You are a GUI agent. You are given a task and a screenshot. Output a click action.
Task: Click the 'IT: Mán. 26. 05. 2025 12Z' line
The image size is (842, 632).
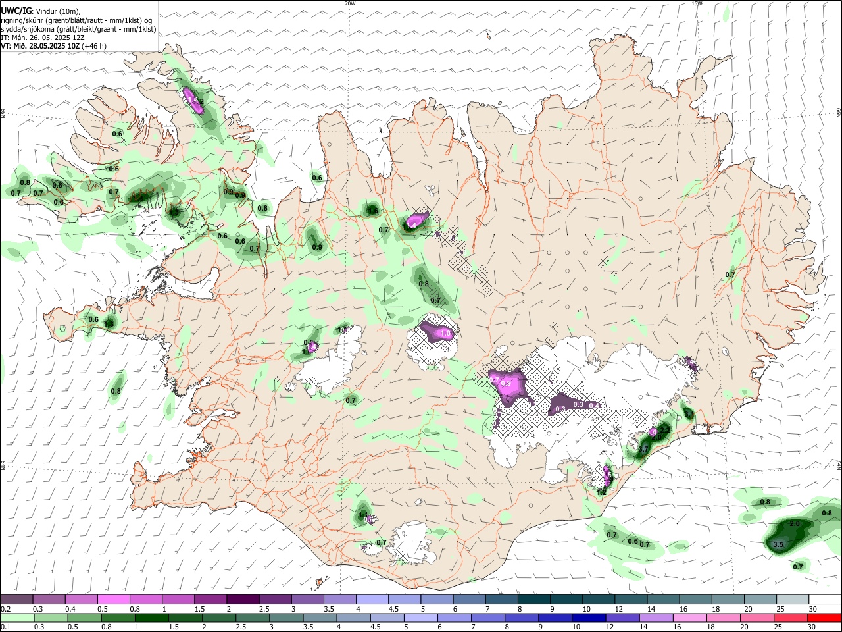(43, 38)
